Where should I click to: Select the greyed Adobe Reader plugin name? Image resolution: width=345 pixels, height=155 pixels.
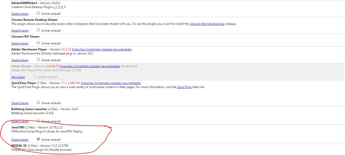[21, 66]
